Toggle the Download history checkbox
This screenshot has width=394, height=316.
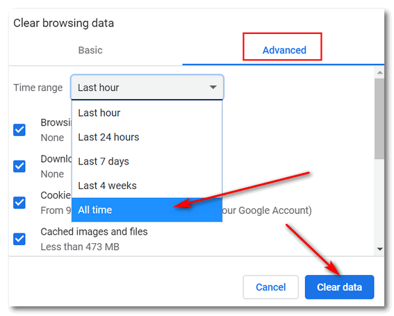tap(19, 166)
